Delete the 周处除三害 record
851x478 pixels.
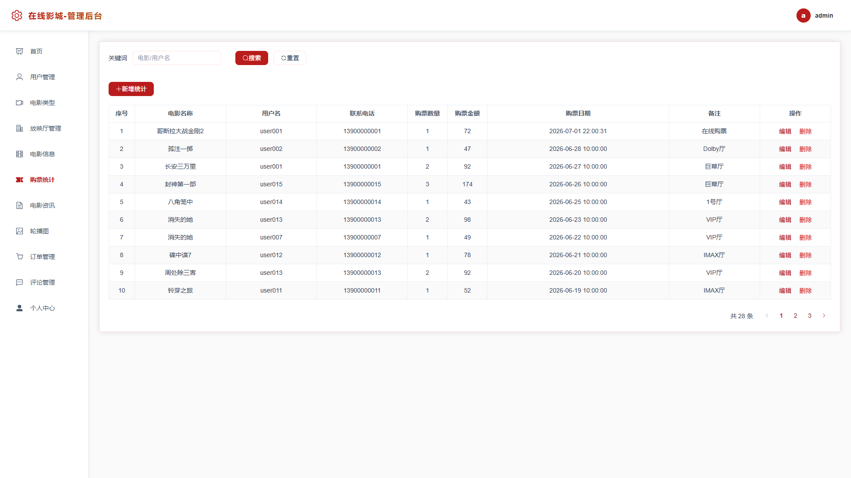click(x=805, y=273)
